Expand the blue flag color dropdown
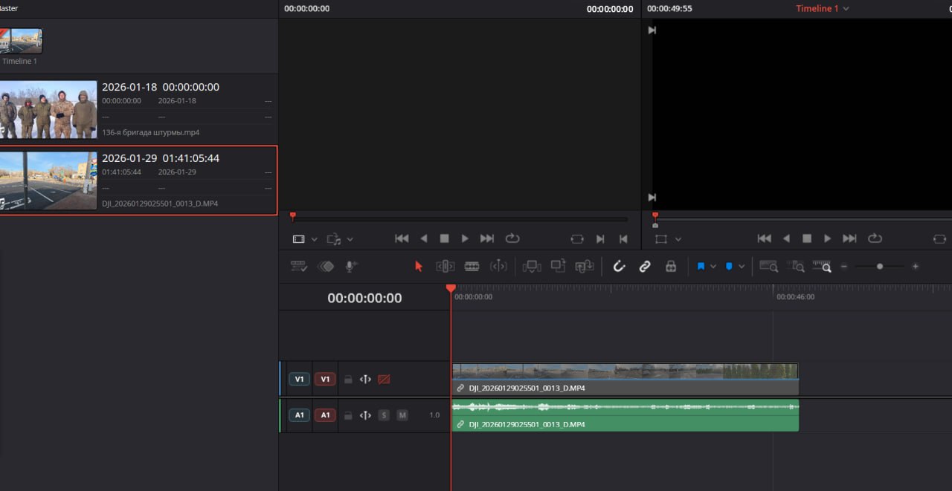952x491 pixels. coord(714,267)
